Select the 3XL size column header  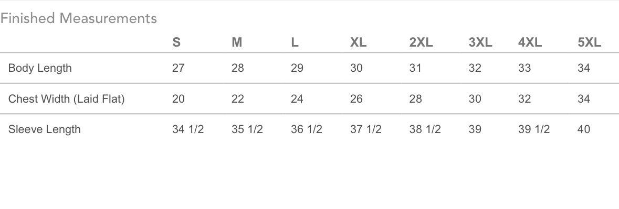pos(480,42)
